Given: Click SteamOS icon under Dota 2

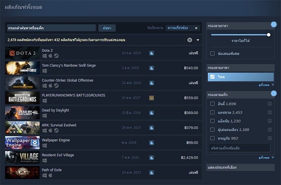Looking at the screenshot, I should tap(56, 56).
